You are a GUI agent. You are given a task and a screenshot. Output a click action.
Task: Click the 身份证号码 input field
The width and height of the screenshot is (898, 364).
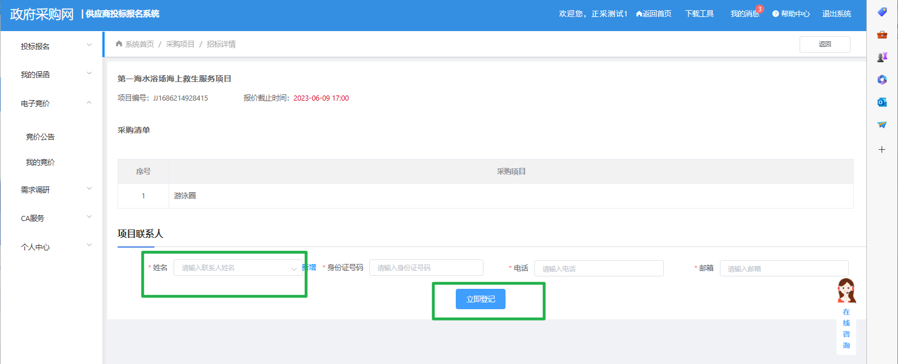tap(426, 268)
